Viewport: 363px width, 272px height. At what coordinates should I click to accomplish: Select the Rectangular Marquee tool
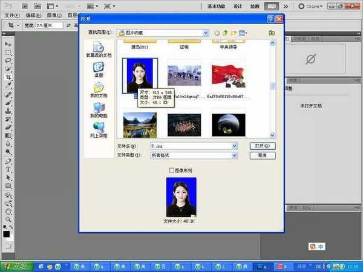(x=8, y=53)
